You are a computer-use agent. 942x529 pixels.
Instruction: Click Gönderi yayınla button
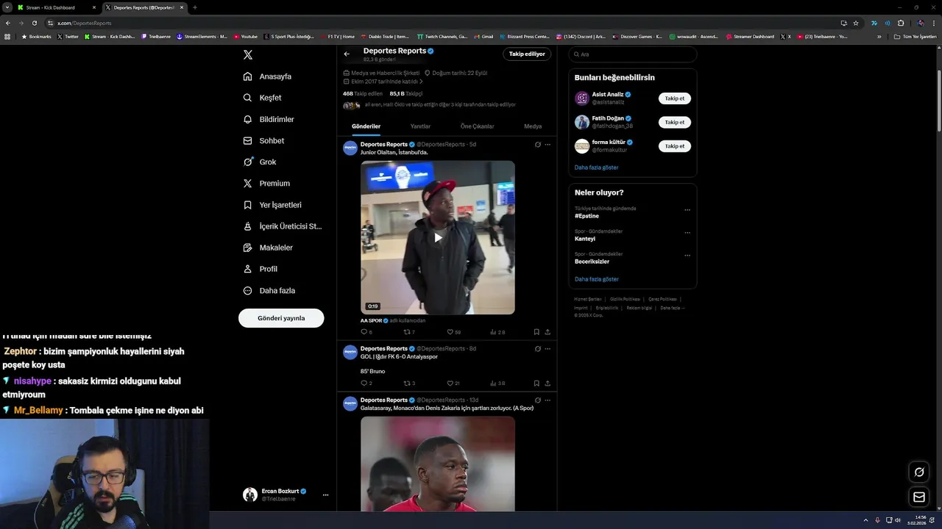pos(281,318)
